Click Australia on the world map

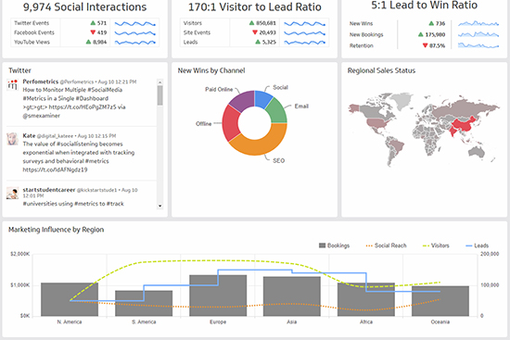(477, 152)
